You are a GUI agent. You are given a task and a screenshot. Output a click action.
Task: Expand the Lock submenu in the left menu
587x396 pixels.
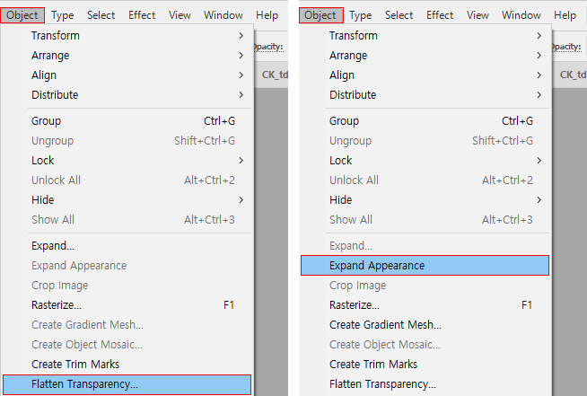pyautogui.click(x=42, y=160)
